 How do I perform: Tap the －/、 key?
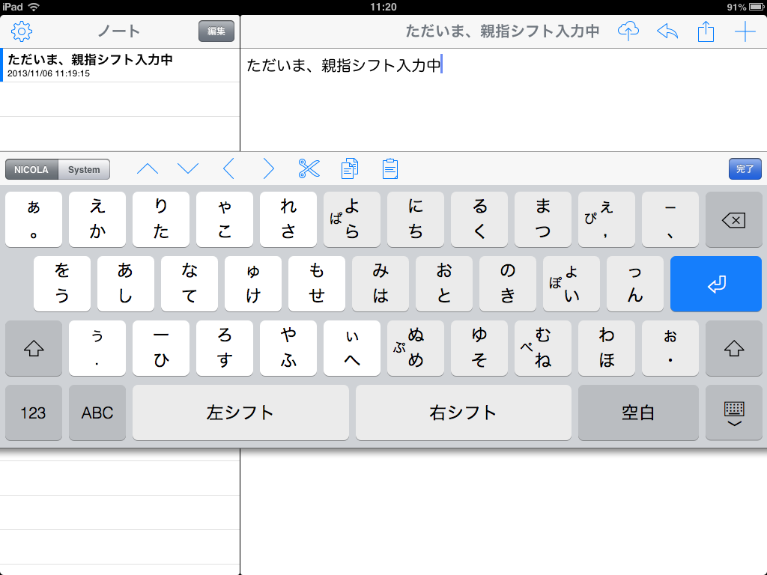[x=670, y=219]
